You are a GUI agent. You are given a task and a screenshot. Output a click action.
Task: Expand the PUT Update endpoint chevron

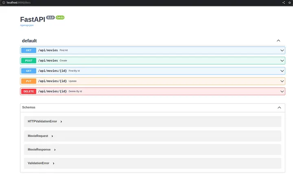[282, 81]
